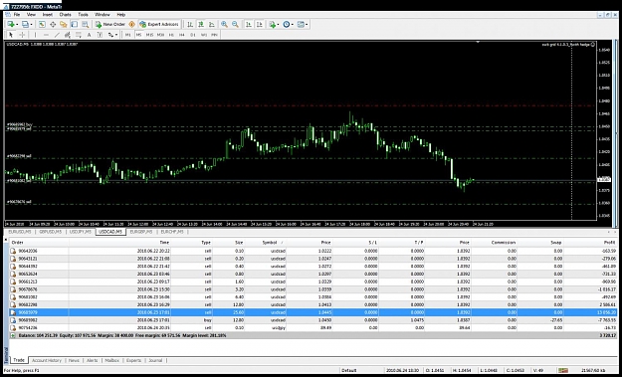
Task: Toggle the Market Watch window icon
Action: [42, 24]
